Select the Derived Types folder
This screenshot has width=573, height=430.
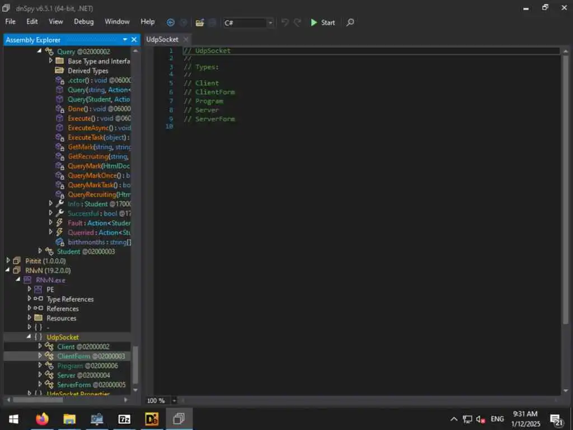point(88,71)
